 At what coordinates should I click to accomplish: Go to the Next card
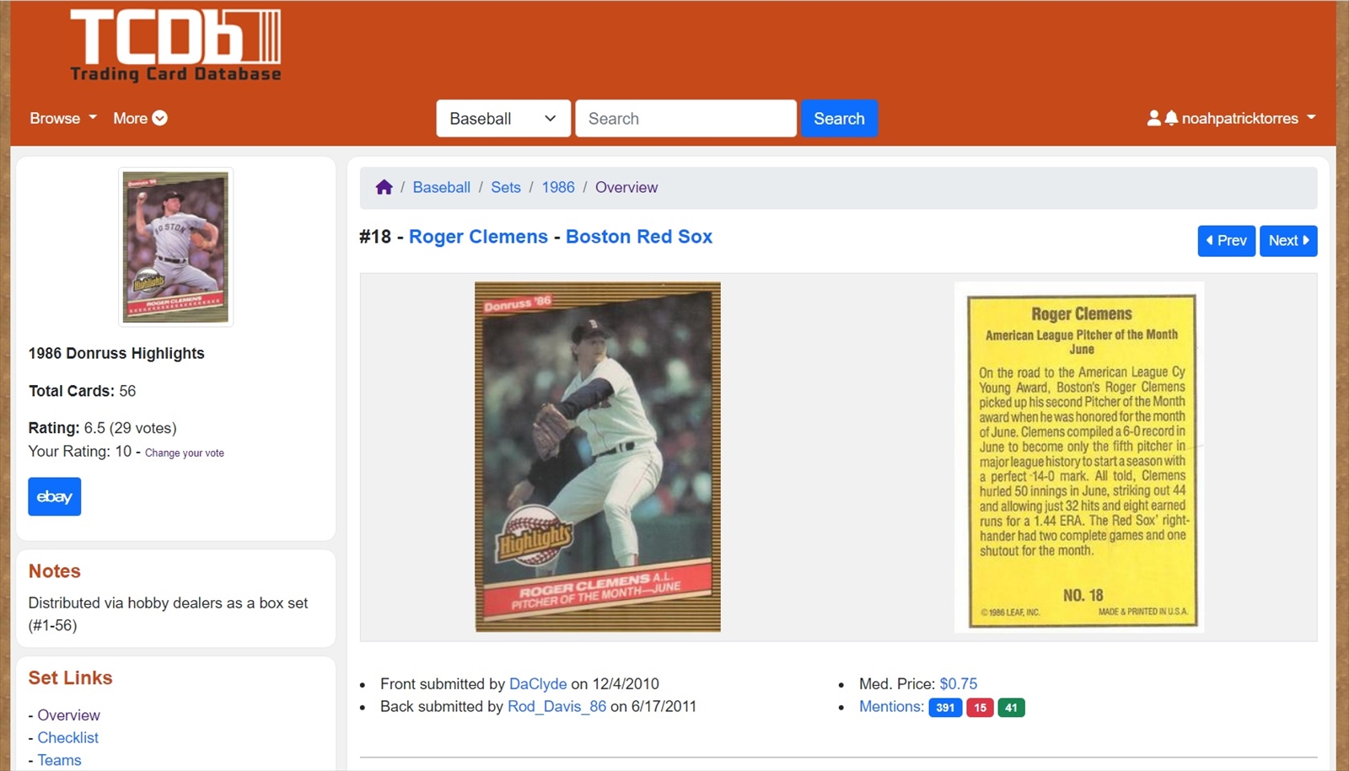click(1288, 240)
